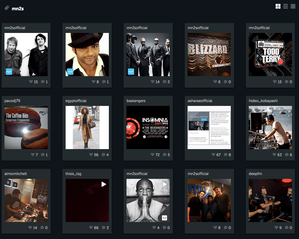Like the Insomnia Beatangers poster
299x239 pixels.
(x=153, y=155)
